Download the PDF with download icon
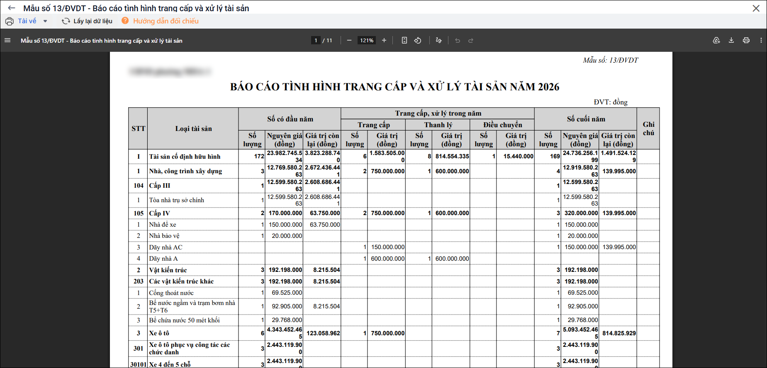 [731, 40]
